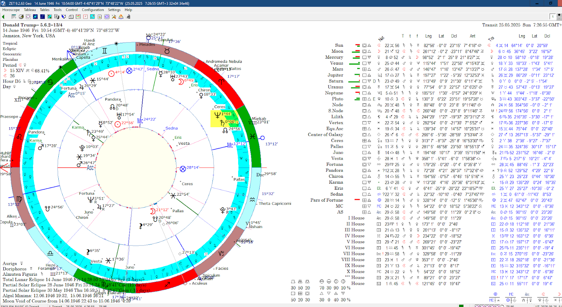Click the Ecliptic label
The height and width of the screenshot is (307, 562).
[x=9, y=49]
